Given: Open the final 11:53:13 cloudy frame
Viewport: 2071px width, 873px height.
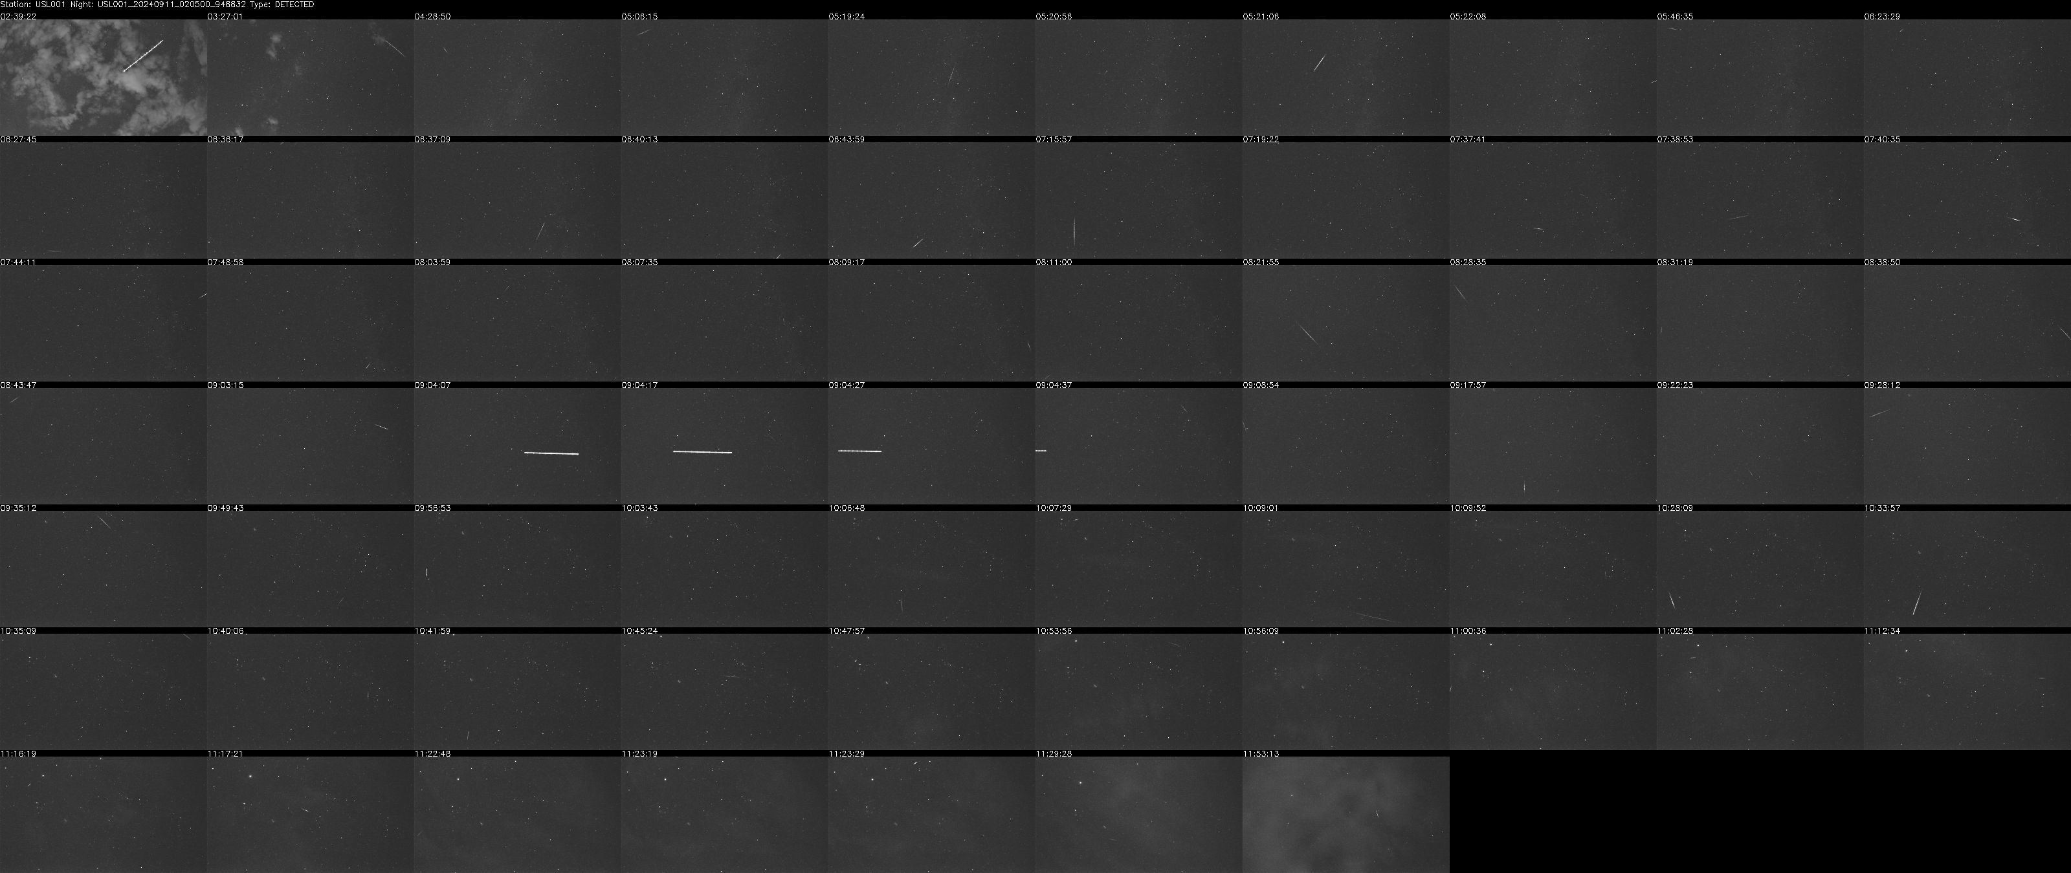Looking at the screenshot, I should [x=1346, y=814].
